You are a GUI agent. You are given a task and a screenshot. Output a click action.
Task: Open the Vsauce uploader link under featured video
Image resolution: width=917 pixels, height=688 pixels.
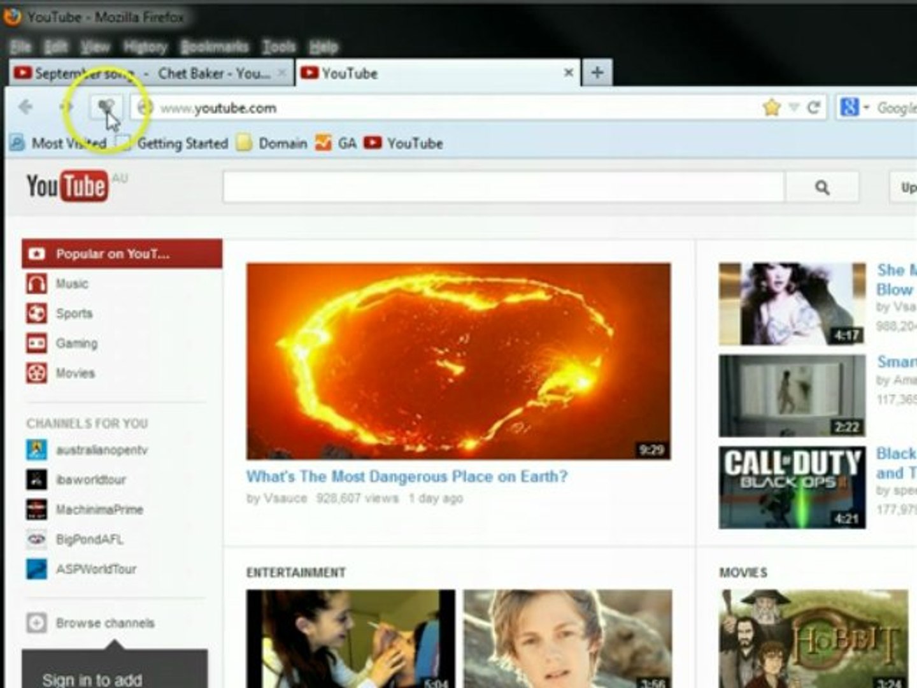pyautogui.click(x=284, y=498)
